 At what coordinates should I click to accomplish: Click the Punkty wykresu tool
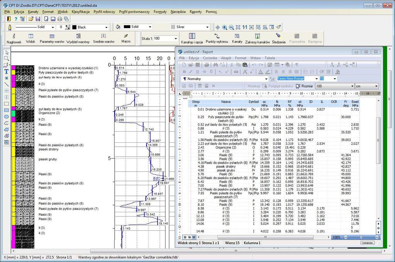(217, 39)
